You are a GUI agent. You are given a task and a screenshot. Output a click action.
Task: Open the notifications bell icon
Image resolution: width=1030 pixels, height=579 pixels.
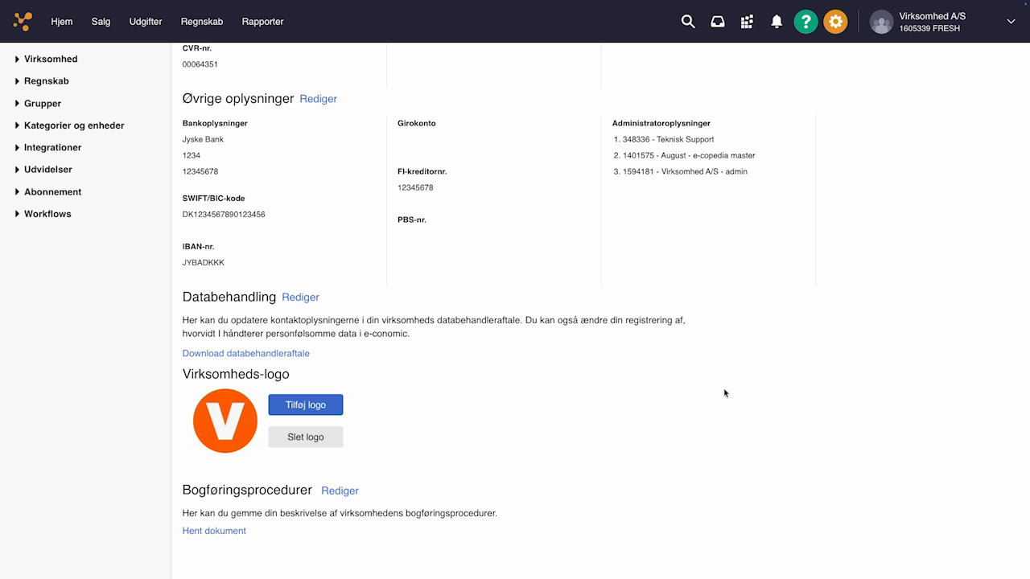(777, 22)
